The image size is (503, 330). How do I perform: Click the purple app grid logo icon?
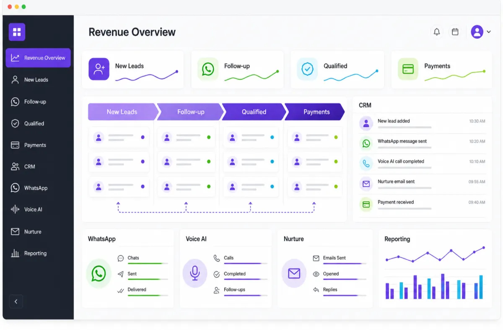17,32
